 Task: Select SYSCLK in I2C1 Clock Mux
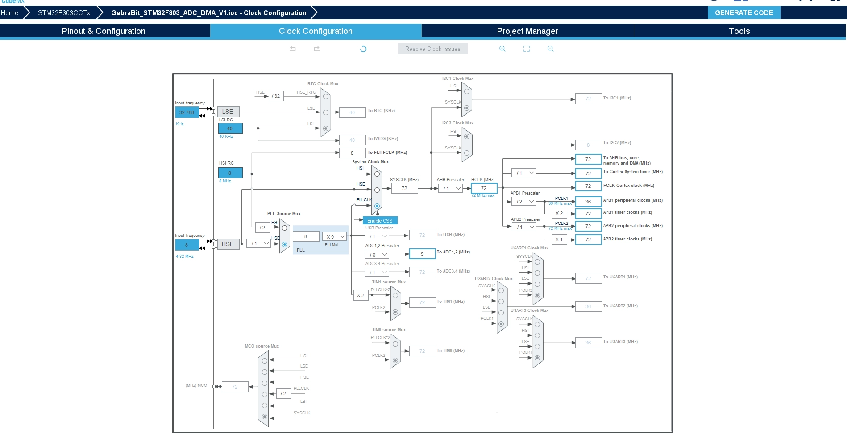(x=467, y=108)
